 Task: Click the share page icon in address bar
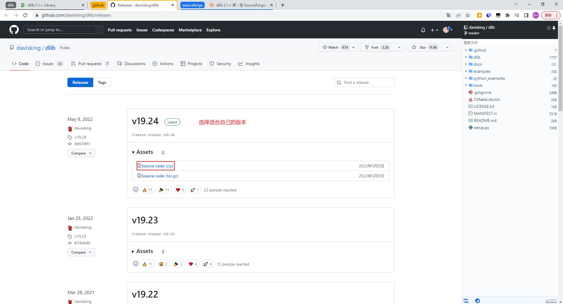458,15
